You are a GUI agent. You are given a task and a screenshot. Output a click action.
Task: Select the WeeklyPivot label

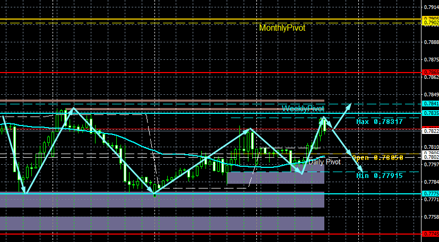(x=303, y=109)
